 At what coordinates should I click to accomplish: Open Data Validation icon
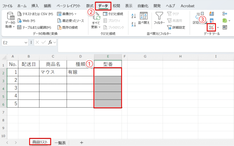(212, 27)
